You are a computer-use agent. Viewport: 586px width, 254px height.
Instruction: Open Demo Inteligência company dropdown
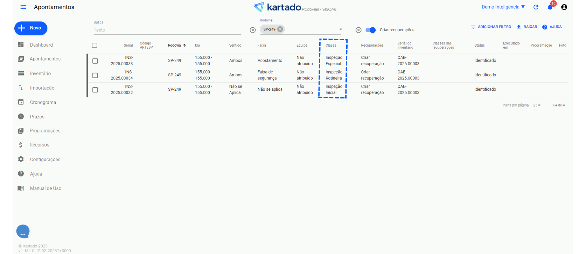pyautogui.click(x=503, y=7)
